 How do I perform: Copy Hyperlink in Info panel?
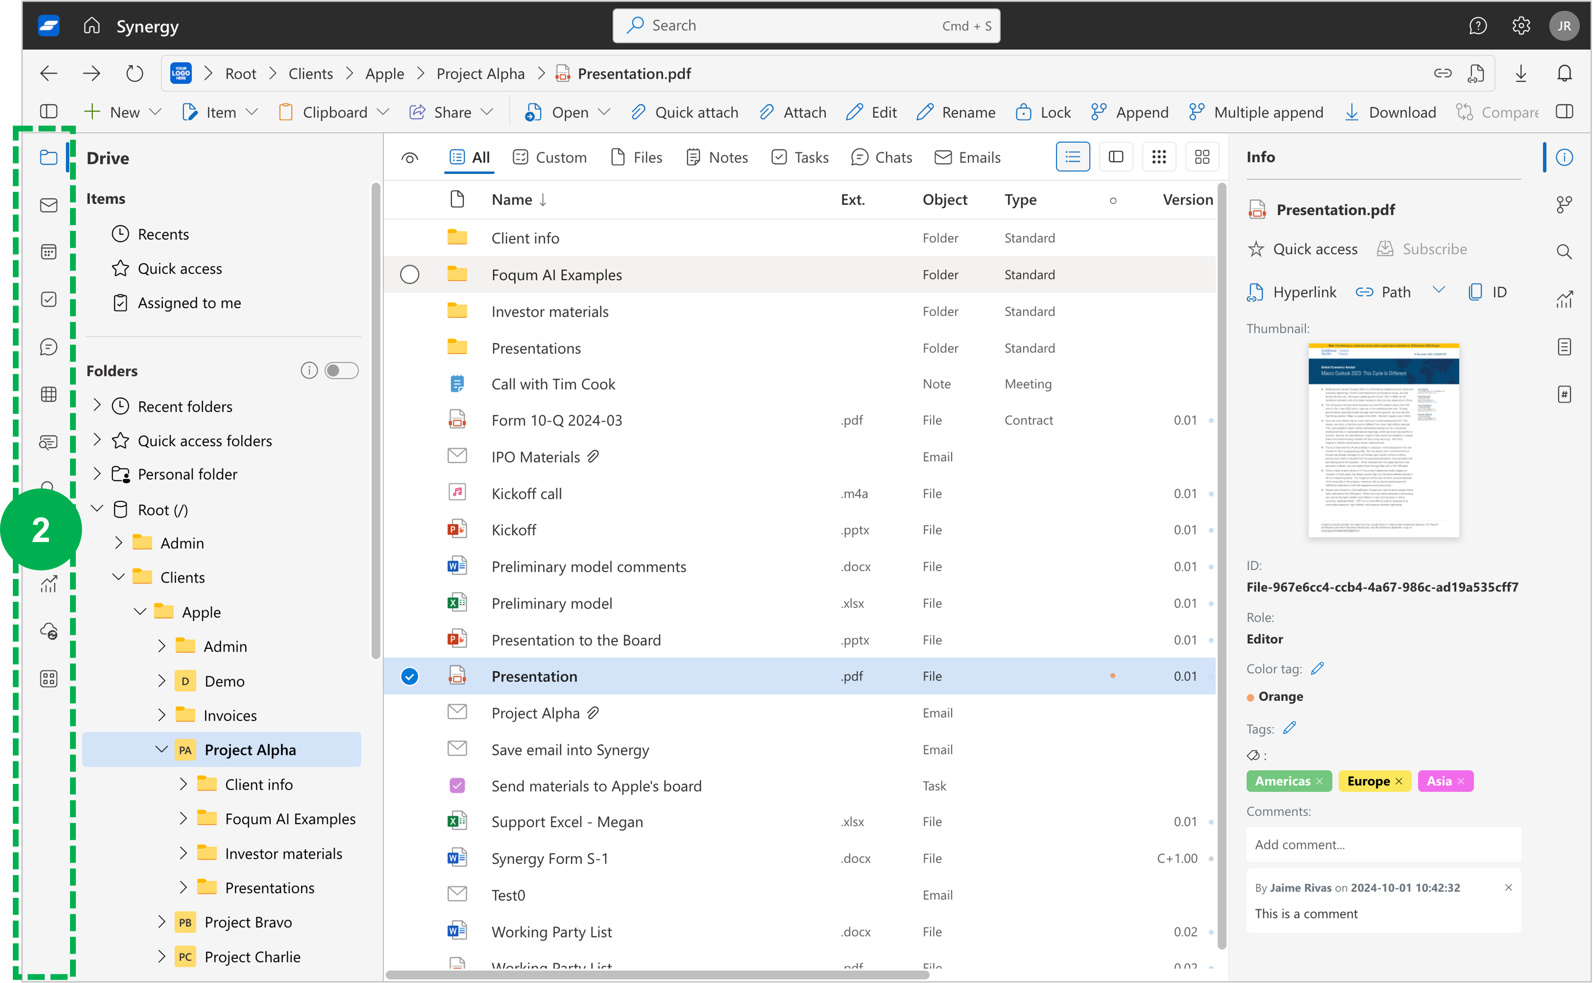pyautogui.click(x=1291, y=293)
